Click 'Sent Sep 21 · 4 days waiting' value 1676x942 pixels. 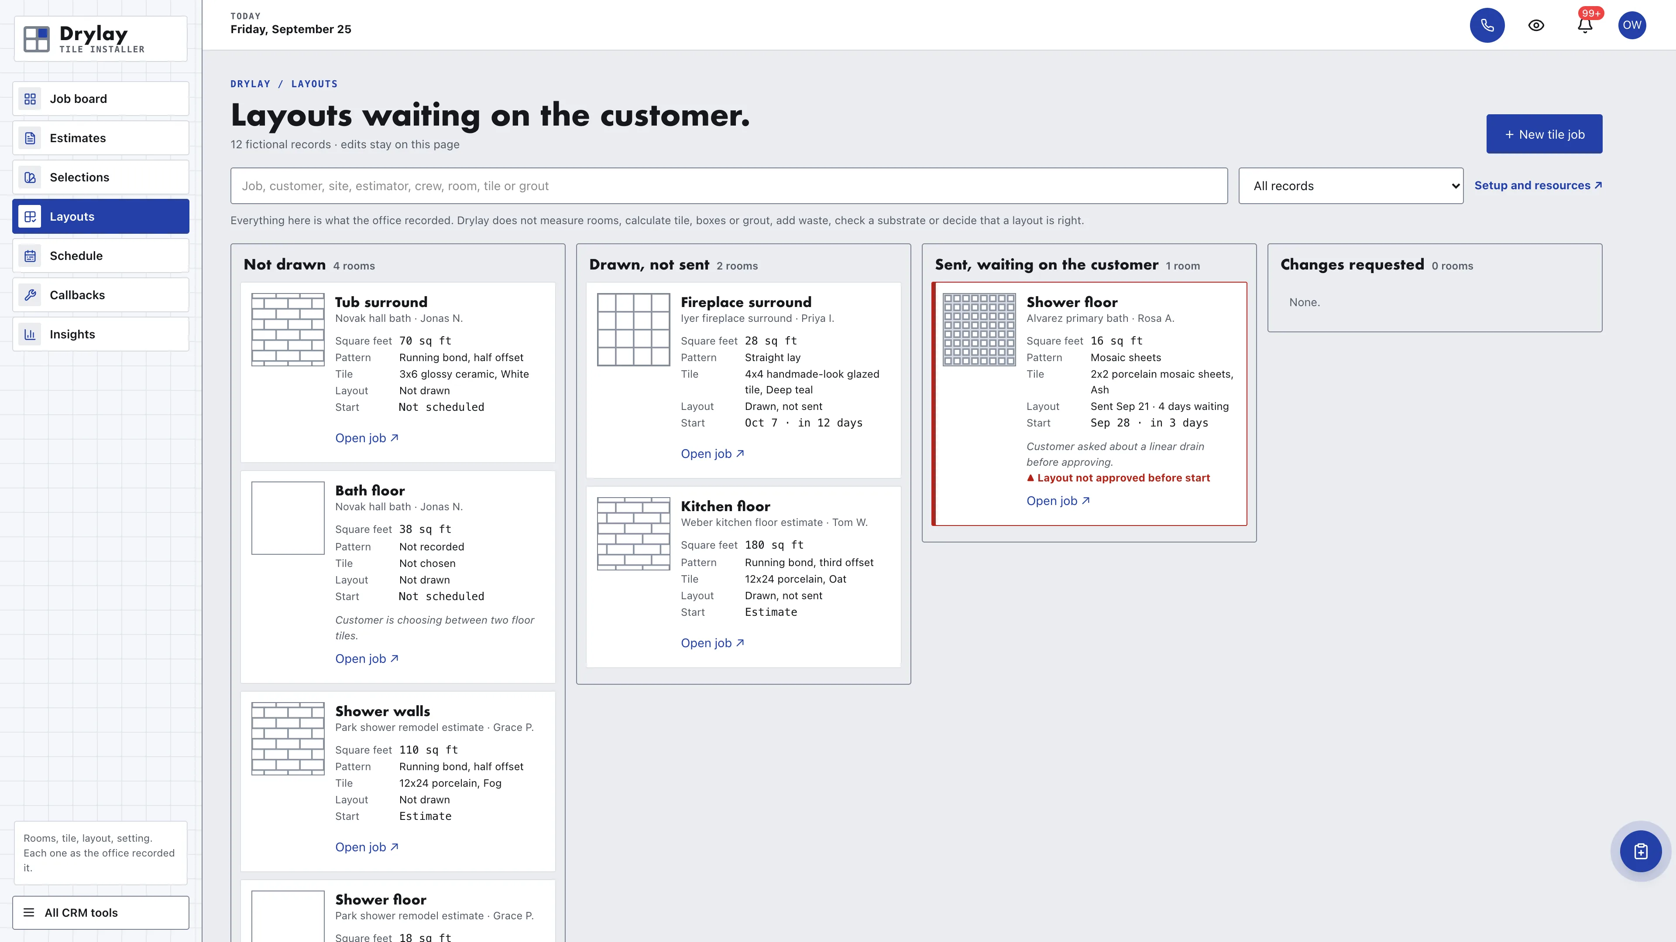[1159, 406]
